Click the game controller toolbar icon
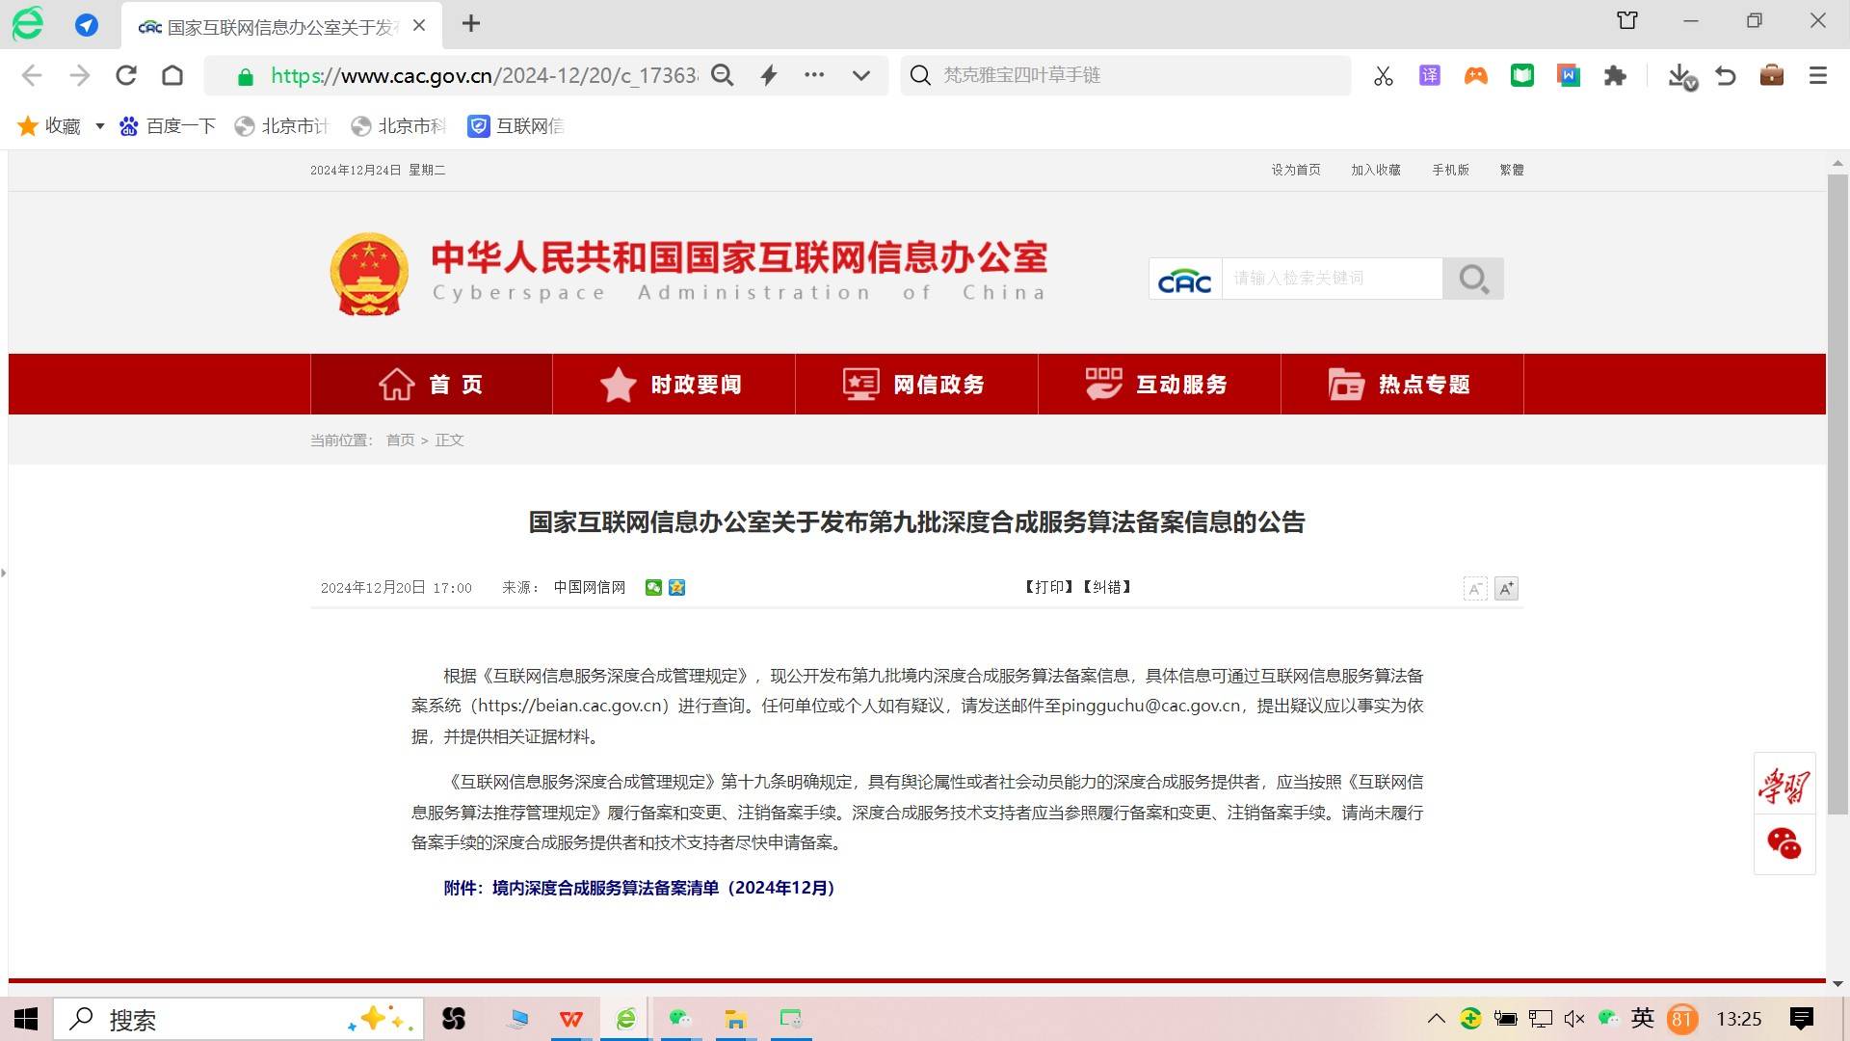The height and width of the screenshot is (1041, 1850). tap(1476, 75)
